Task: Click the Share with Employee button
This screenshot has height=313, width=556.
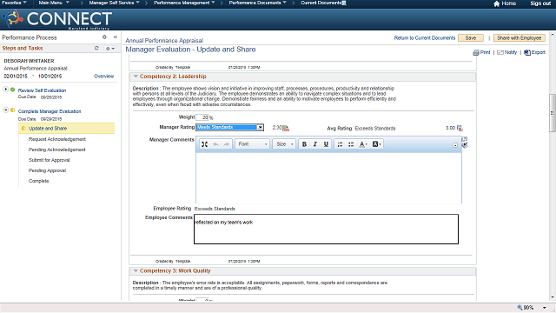Action: pyautogui.click(x=520, y=38)
